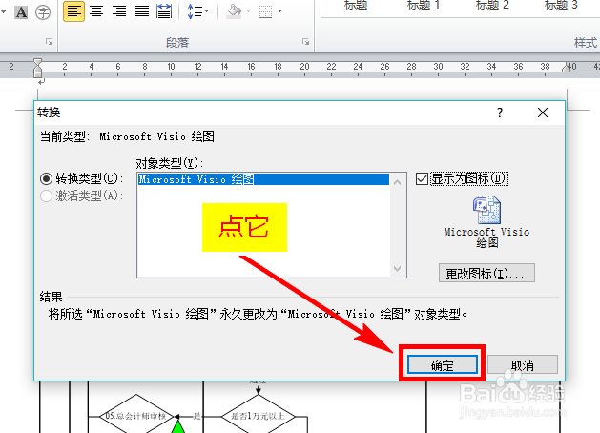
Task: Click object type list scroll up arrow
Action: 398,182
